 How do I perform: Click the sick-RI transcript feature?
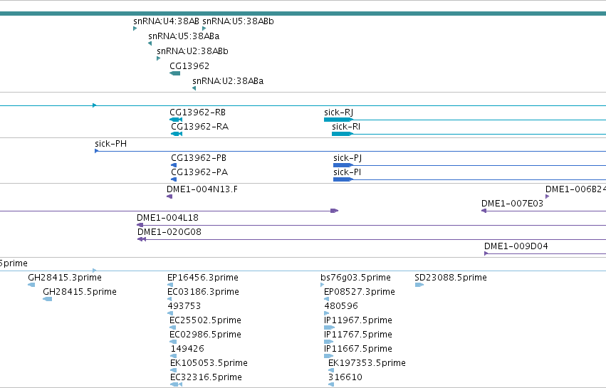coord(469,134)
